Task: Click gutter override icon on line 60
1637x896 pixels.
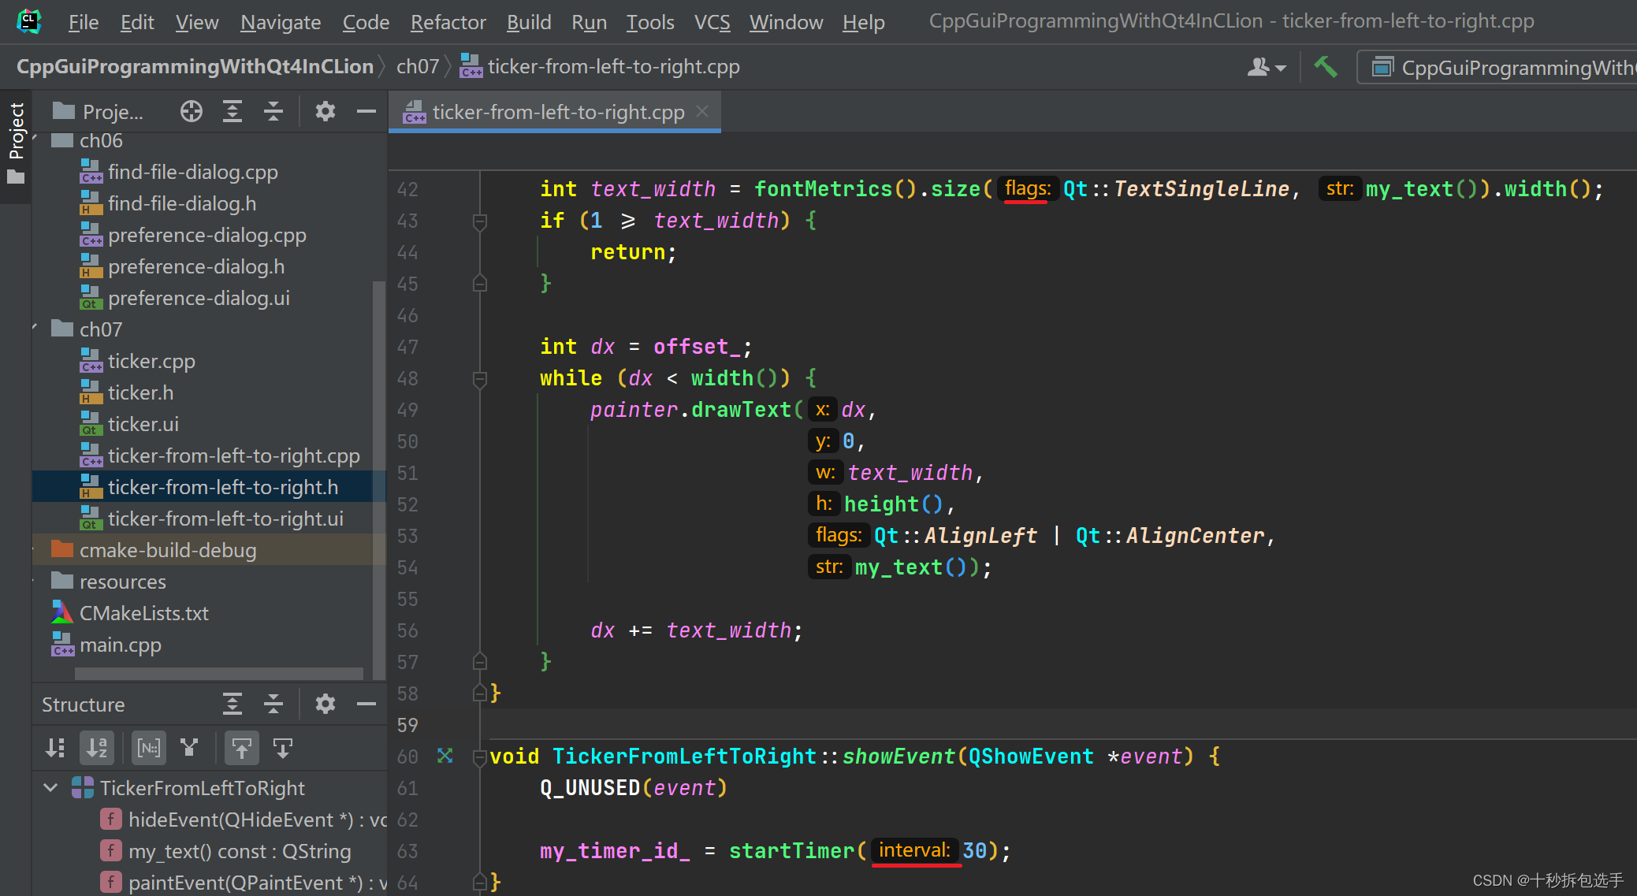Action: pos(445,756)
